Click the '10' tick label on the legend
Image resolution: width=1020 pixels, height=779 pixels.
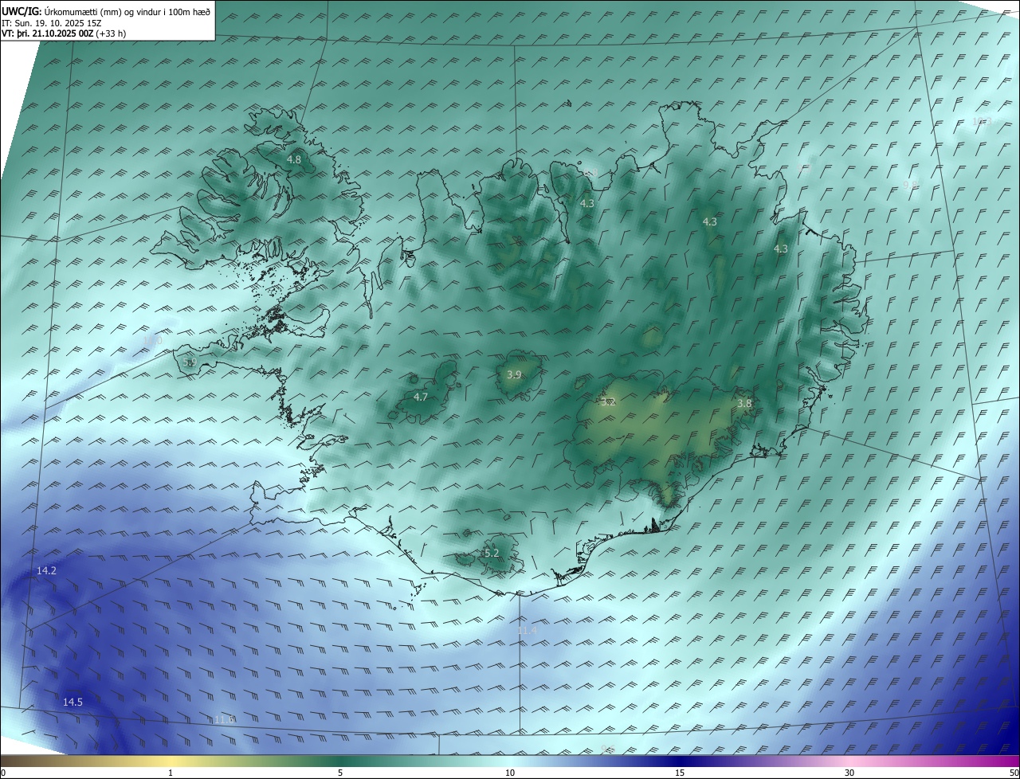(510, 773)
